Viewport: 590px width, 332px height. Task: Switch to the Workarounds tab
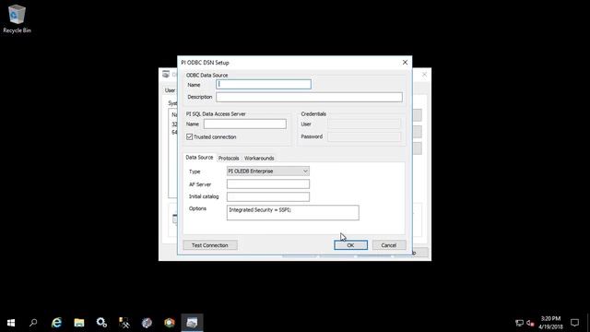(259, 158)
